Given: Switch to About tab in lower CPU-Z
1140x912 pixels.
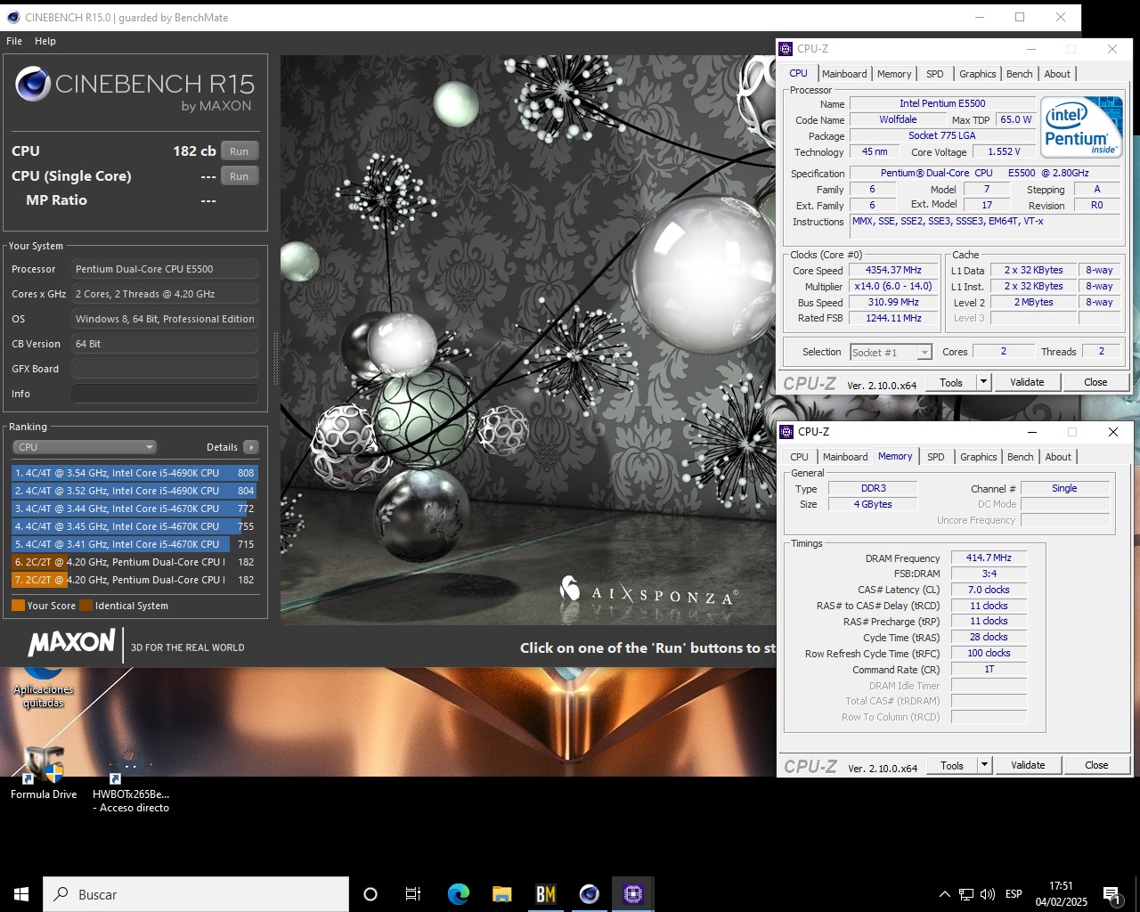Looking at the screenshot, I should pos(1058,457).
